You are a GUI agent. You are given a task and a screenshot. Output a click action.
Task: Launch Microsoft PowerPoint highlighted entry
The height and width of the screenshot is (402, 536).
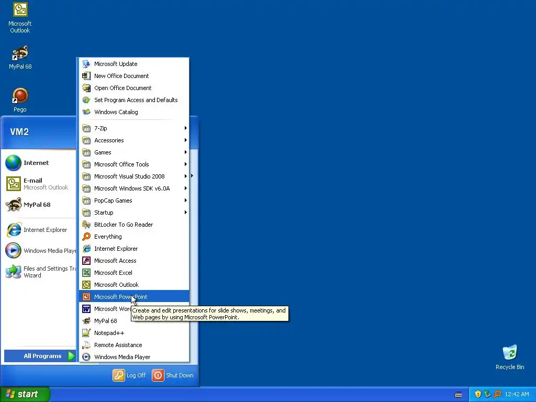134,297
